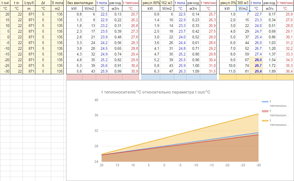Click the W/m2 cell showing 81
Screen dimensions: 294x181
coord(243,71)
